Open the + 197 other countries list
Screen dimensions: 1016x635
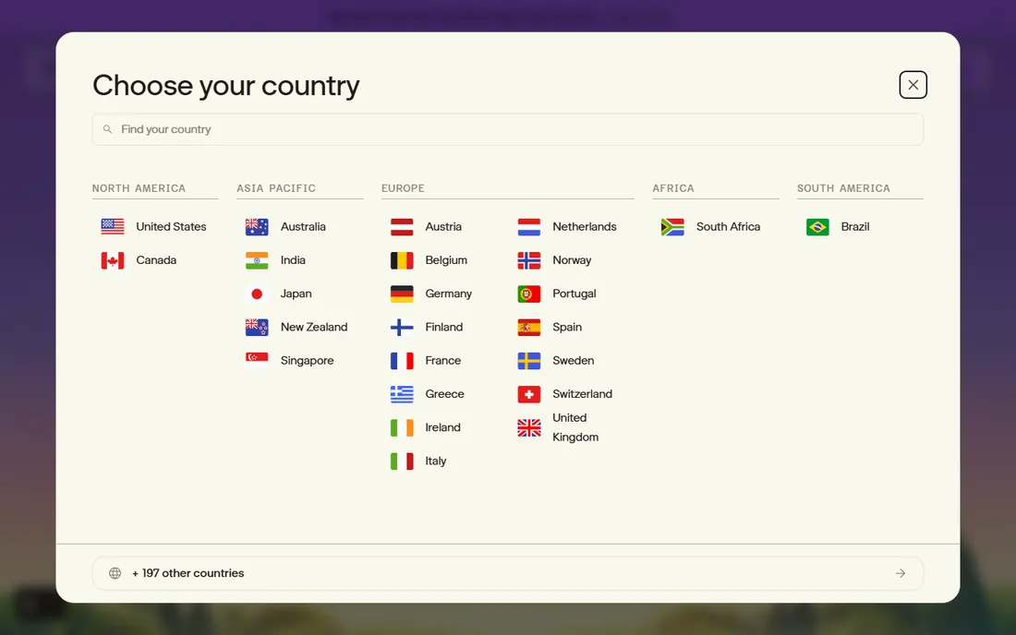click(x=508, y=573)
